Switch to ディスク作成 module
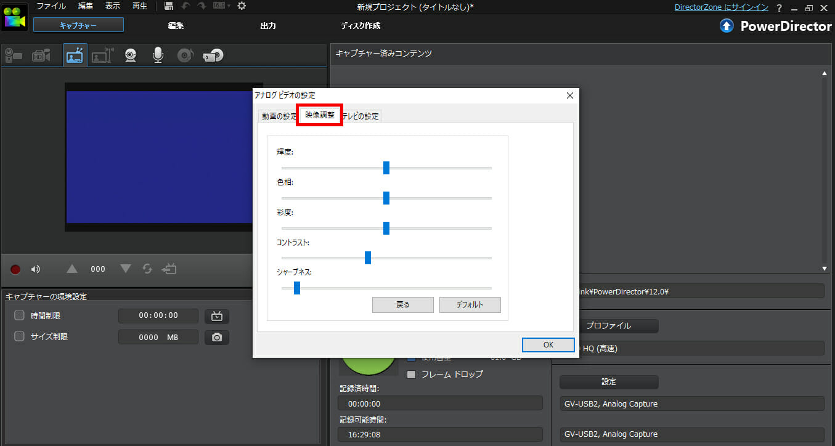The height and width of the screenshot is (446, 835). 360,25
